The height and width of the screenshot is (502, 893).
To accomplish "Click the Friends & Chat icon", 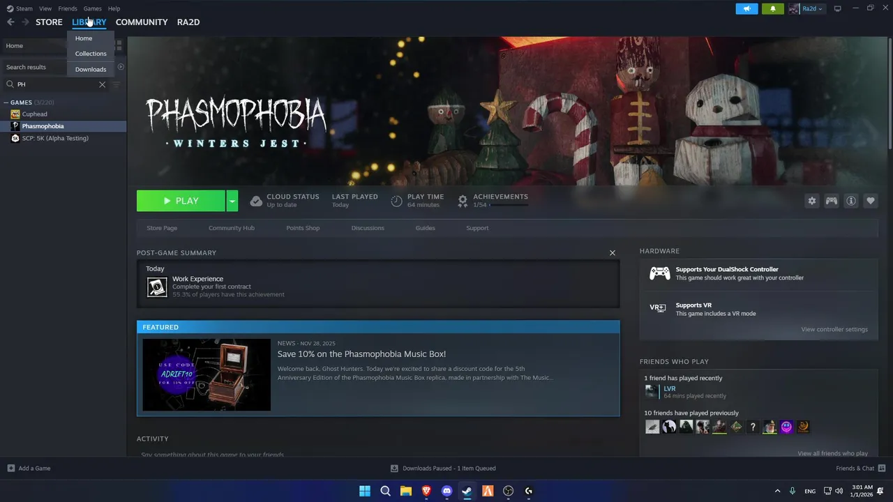I will (x=882, y=468).
